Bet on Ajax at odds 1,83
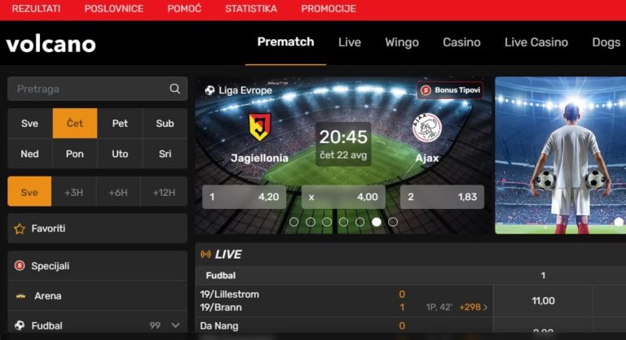626x340 pixels. tap(442, 197)
